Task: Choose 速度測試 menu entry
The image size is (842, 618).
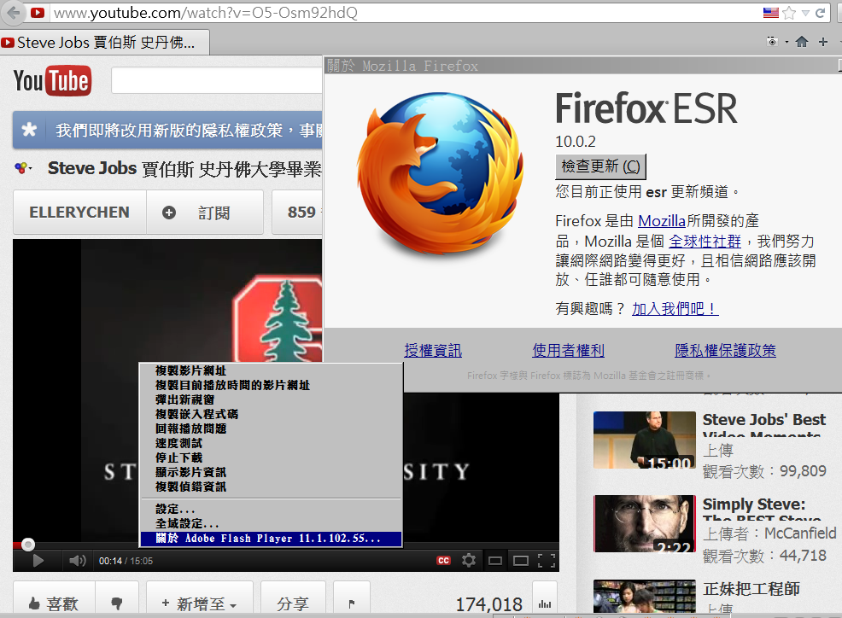Action: coord(271,443)
